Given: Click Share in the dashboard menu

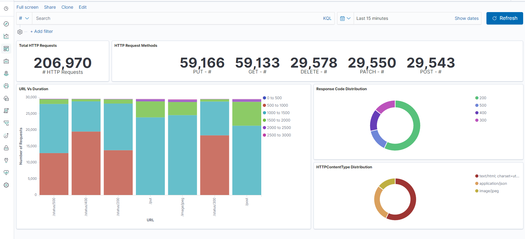Looking at the screenshot, I should (x=50, y=7).
